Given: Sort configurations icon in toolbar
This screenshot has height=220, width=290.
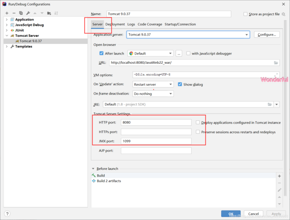Looking at the screenshot, I should tap(56, 13).
